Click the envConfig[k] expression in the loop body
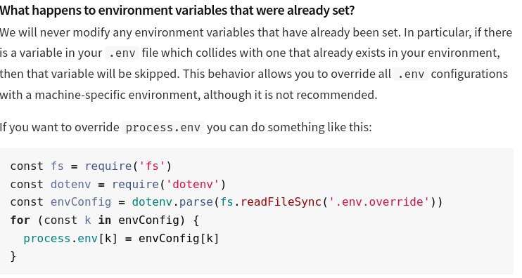Viewport: 522px width, 278px height. (179, 239)
